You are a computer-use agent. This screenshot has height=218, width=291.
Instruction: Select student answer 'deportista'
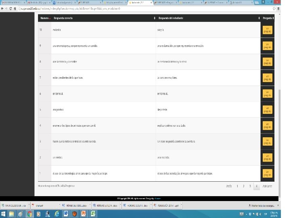pyautogui.click(x=162, y=109)
